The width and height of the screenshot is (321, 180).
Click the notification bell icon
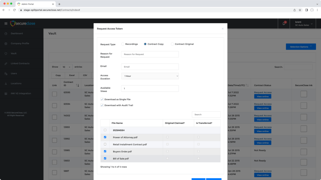coord(284,24)
